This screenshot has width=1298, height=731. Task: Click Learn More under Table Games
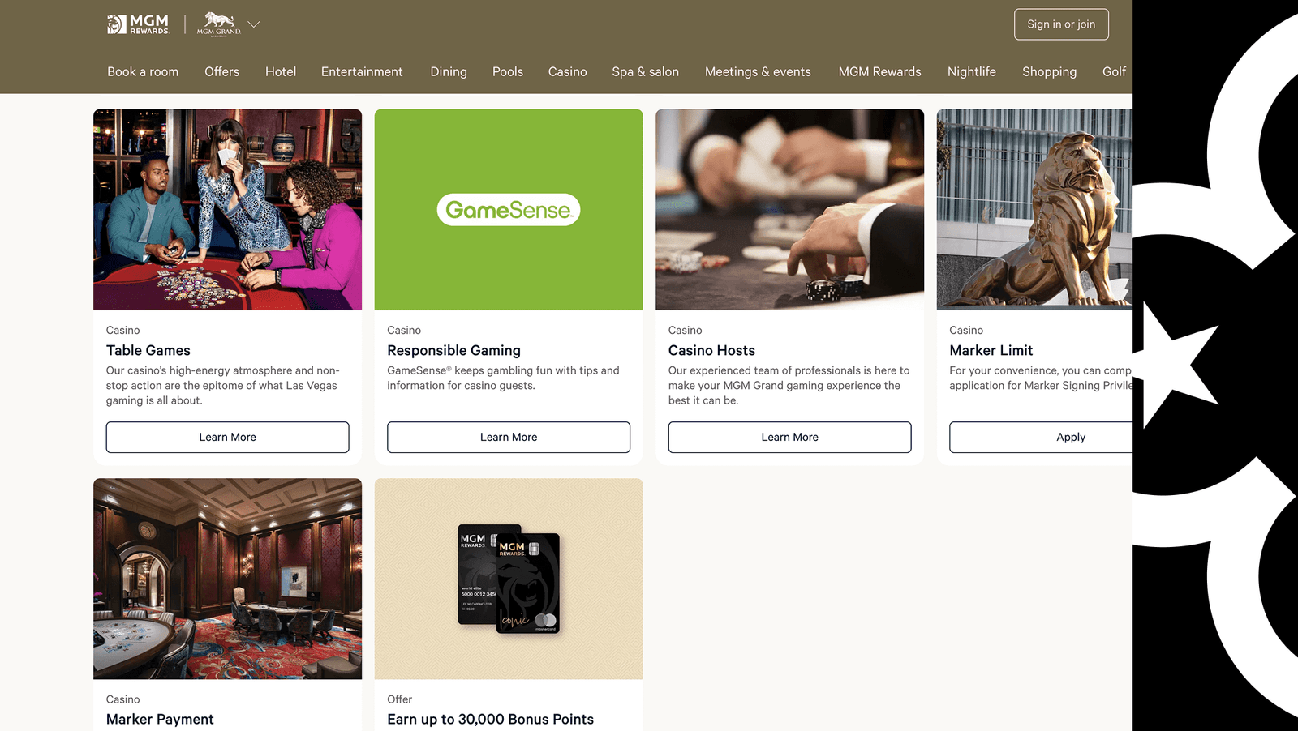pyautogui.click(x=227, y=437)
